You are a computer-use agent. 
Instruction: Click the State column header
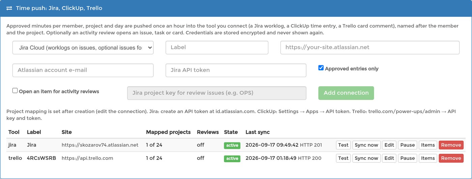tap(231, 132)
